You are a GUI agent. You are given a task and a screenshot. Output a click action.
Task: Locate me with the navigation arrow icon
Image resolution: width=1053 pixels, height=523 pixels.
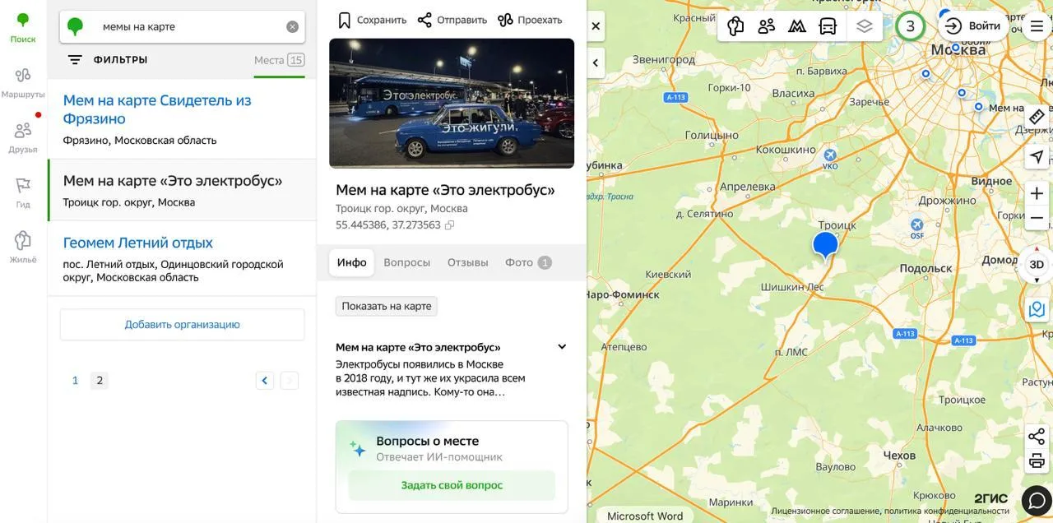[x=1037, y=156]
